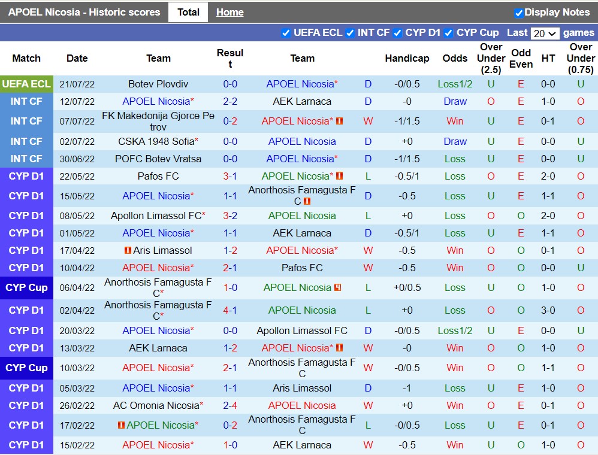
Task: Disable the INT CF competition checkbox
Action: 350,33
